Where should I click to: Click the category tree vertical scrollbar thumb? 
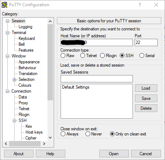[x=50, y=62]
